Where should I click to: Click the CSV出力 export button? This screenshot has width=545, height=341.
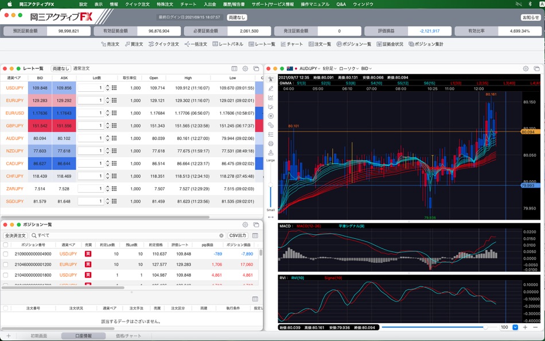click(238, 235)
